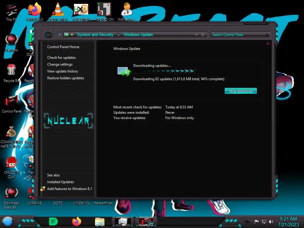Open View update history
The image size is (304, 228).
[x=63, y=71]
